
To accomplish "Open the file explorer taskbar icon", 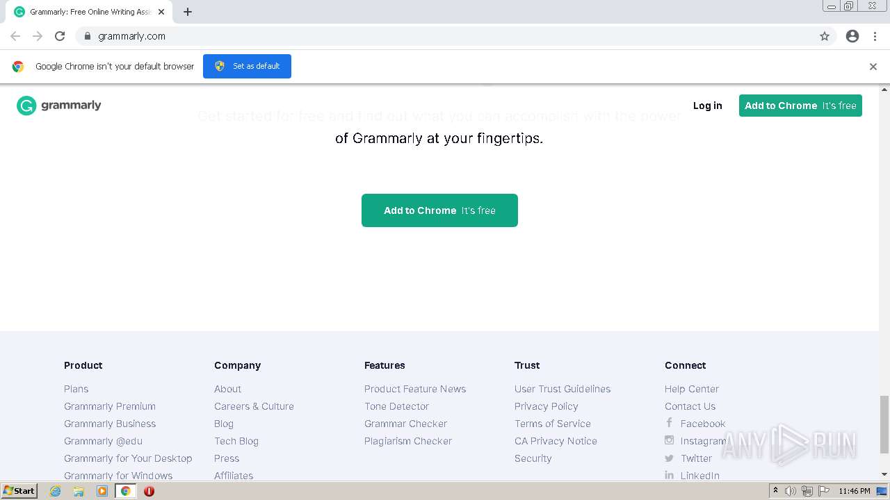I will (79, 491).
